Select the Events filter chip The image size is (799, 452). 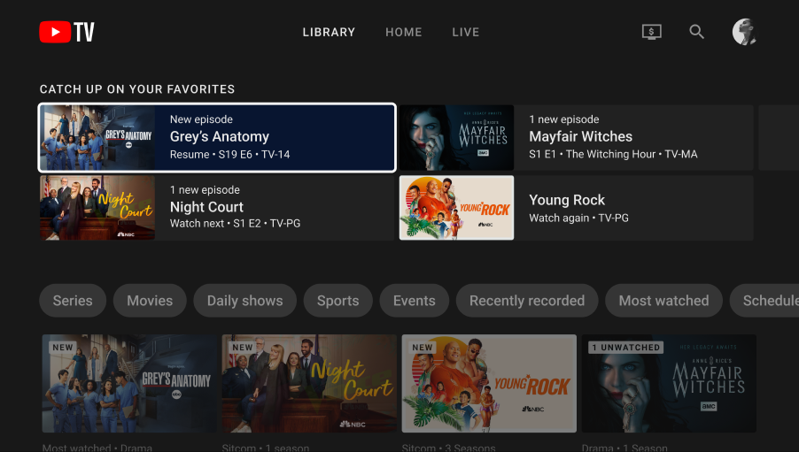pyautogui.click(x=415, y=301)
